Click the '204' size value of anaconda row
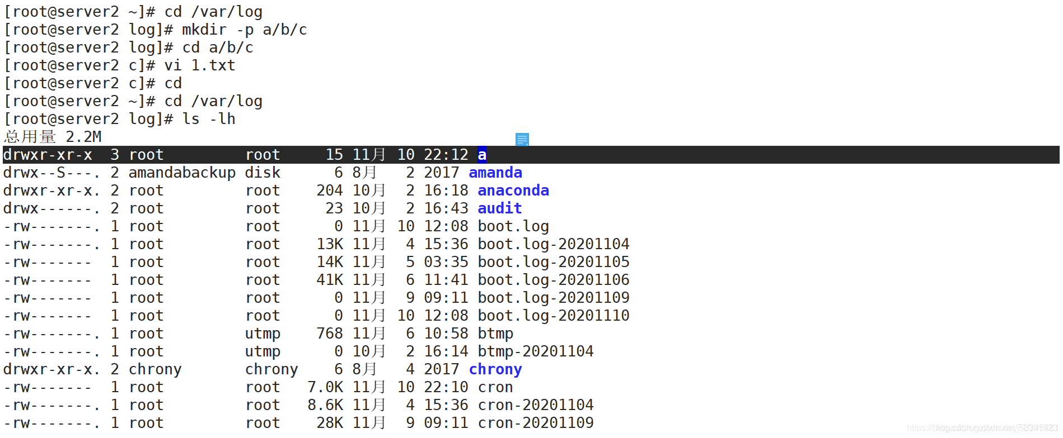This screenshot has width=1063, height=438. point(330,191)
